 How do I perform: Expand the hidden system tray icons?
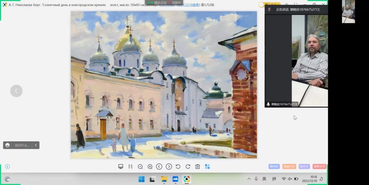pyautogui.click(x=249, y=179)
